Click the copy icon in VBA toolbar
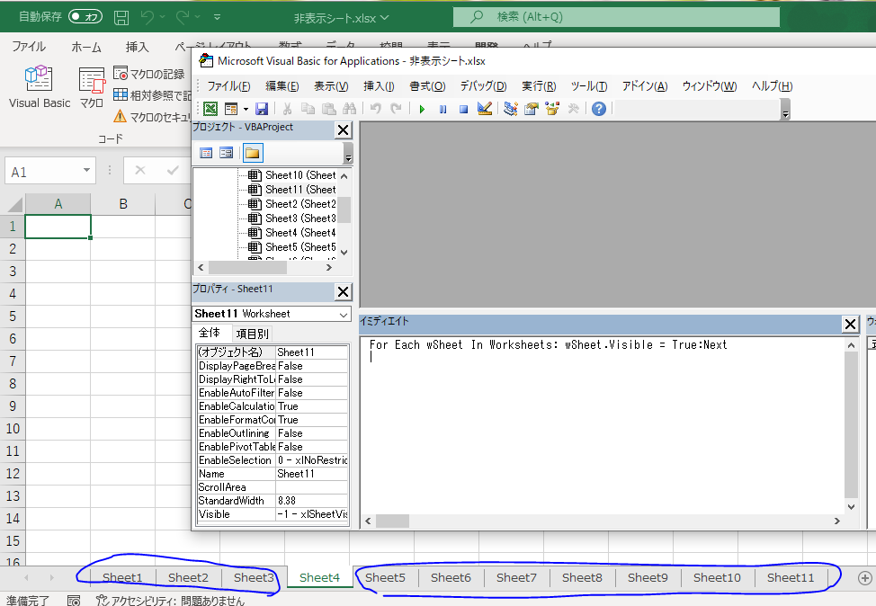 coord(308,109)
